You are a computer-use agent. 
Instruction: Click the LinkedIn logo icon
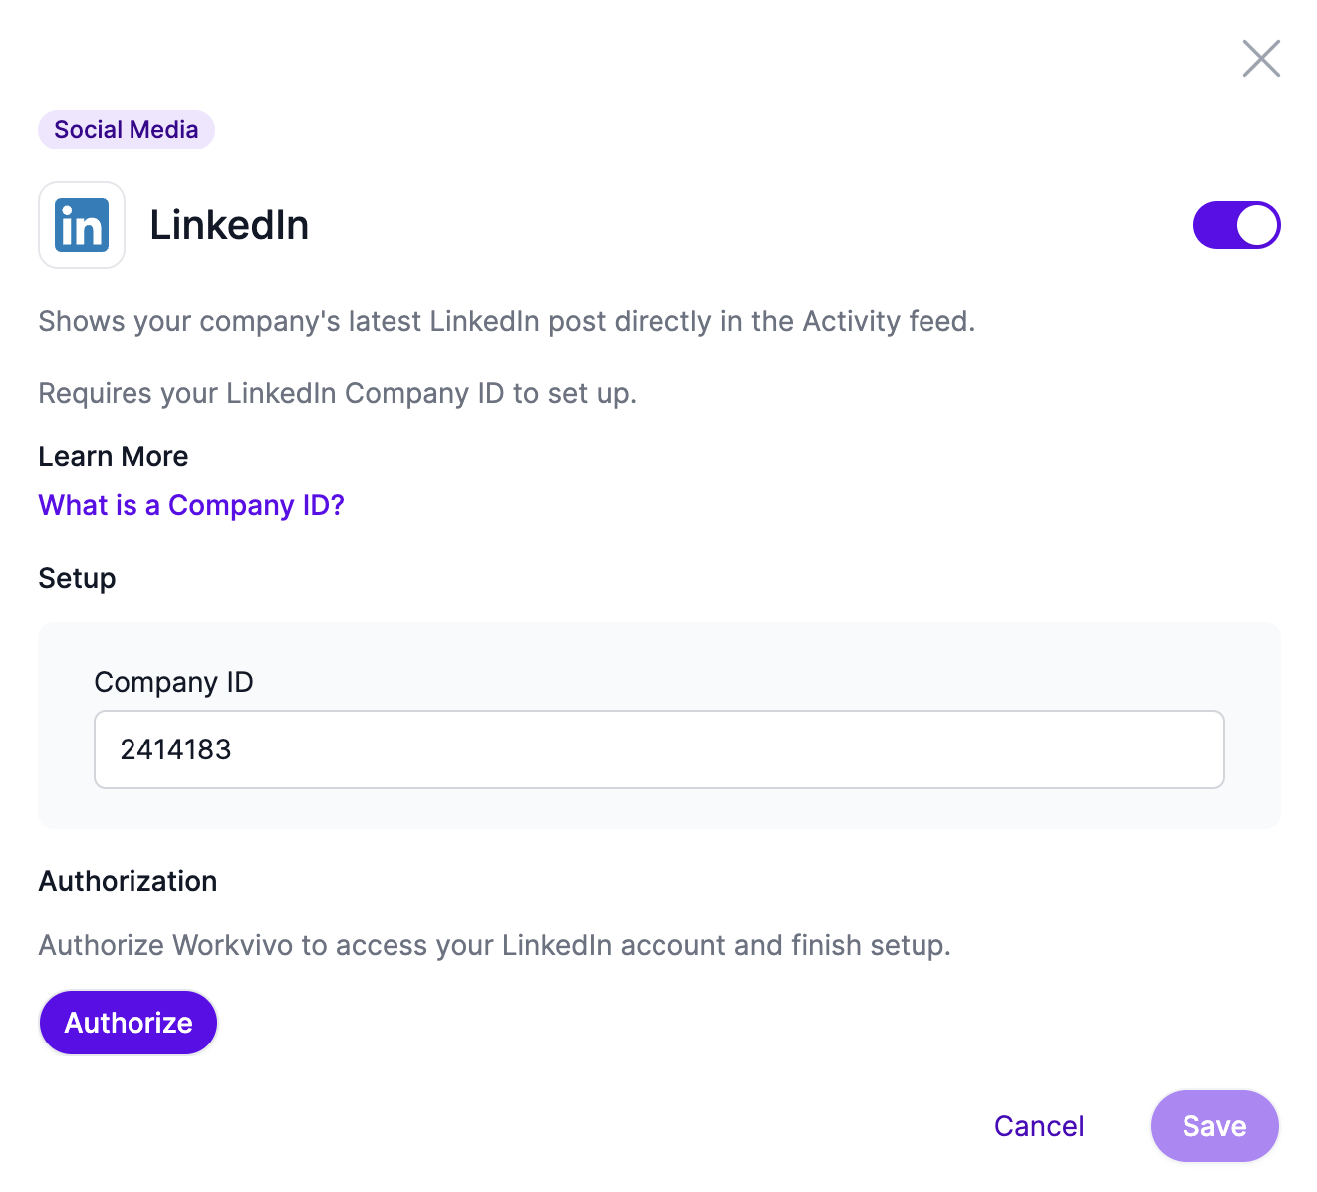tap(82, 225)
